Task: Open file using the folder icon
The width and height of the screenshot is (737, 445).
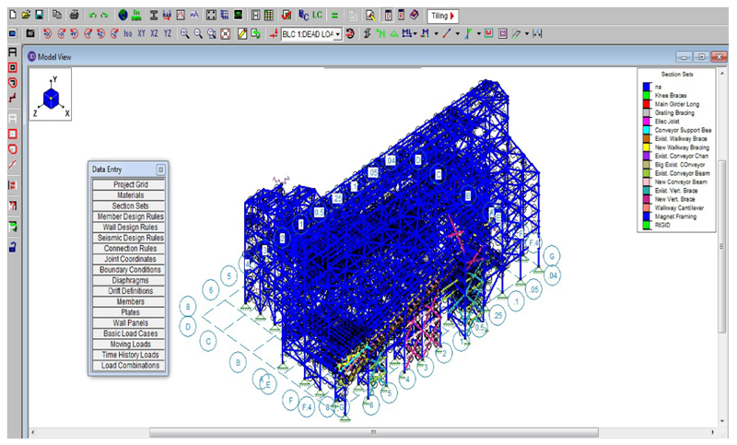Action: tap(26, 16)
